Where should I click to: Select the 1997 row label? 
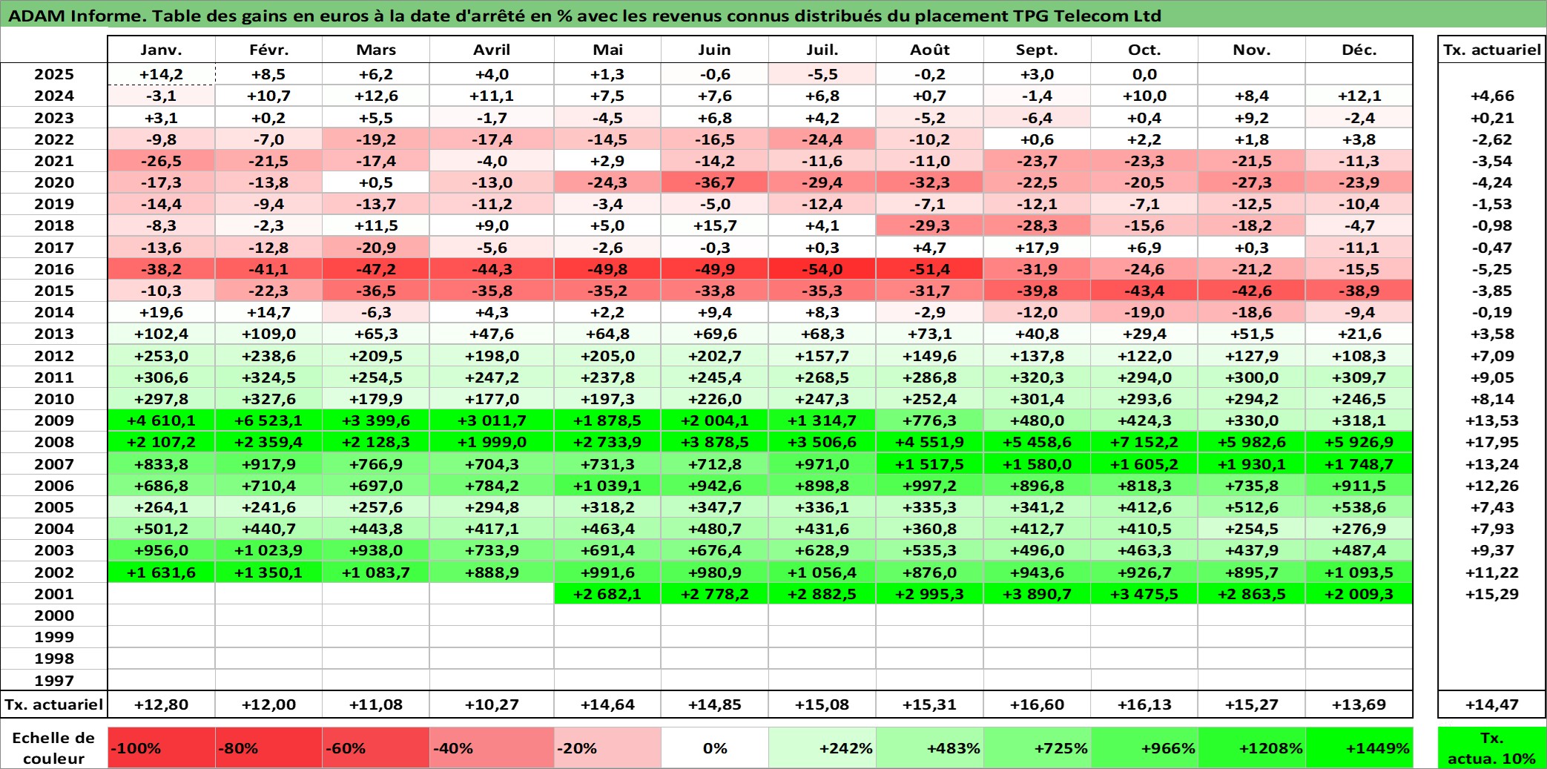coord(54,681)
